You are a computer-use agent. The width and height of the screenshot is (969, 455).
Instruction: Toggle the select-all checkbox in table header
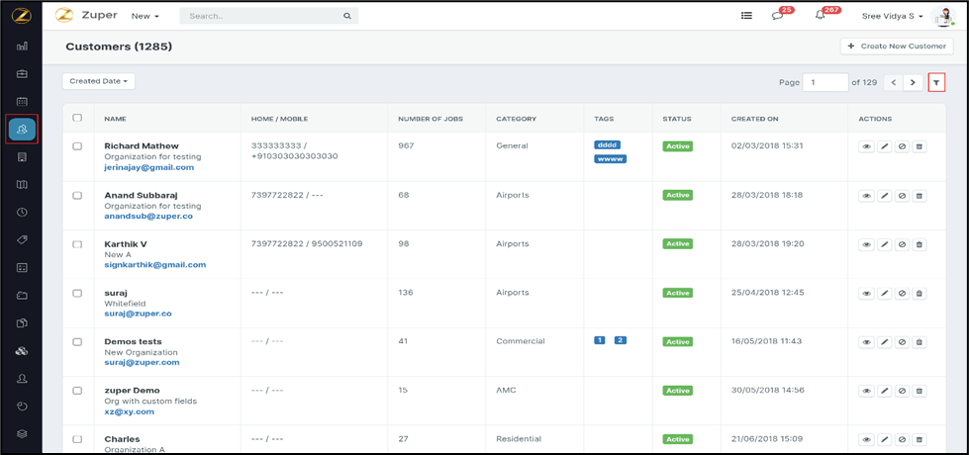(77, 118)
